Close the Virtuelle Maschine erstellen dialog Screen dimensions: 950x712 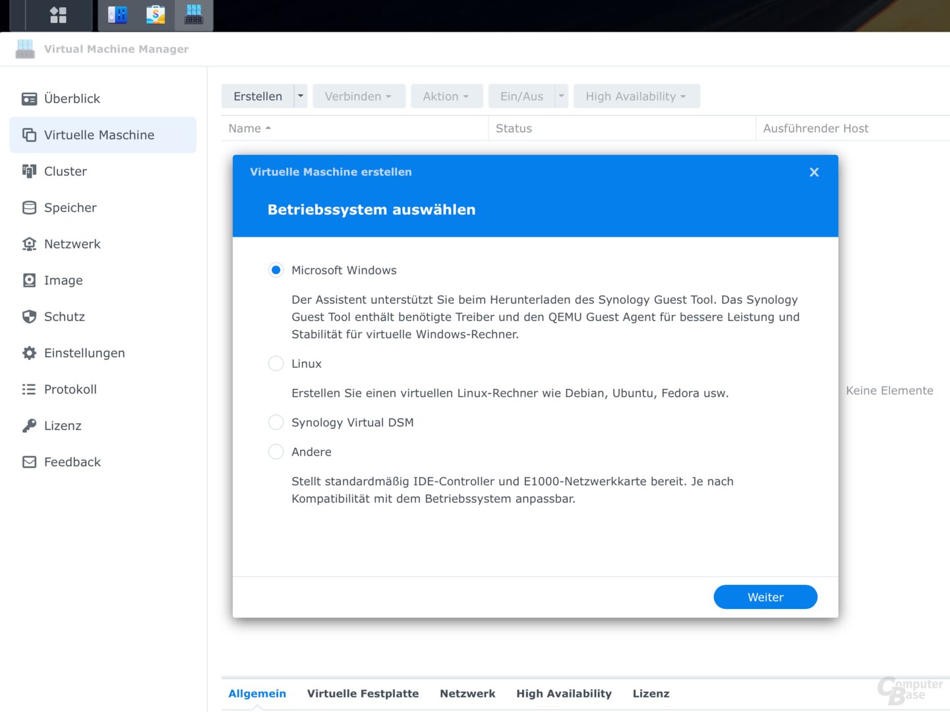tap(814, 172)
